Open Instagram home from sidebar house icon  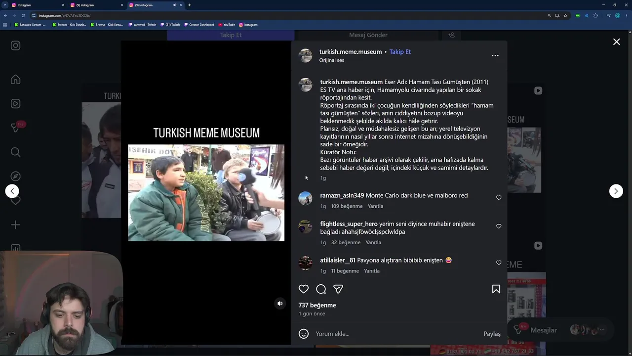point(15,80)
